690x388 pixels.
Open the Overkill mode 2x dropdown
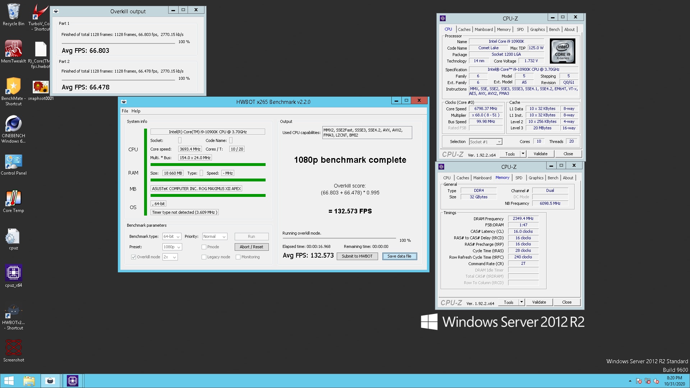(170, 257)
